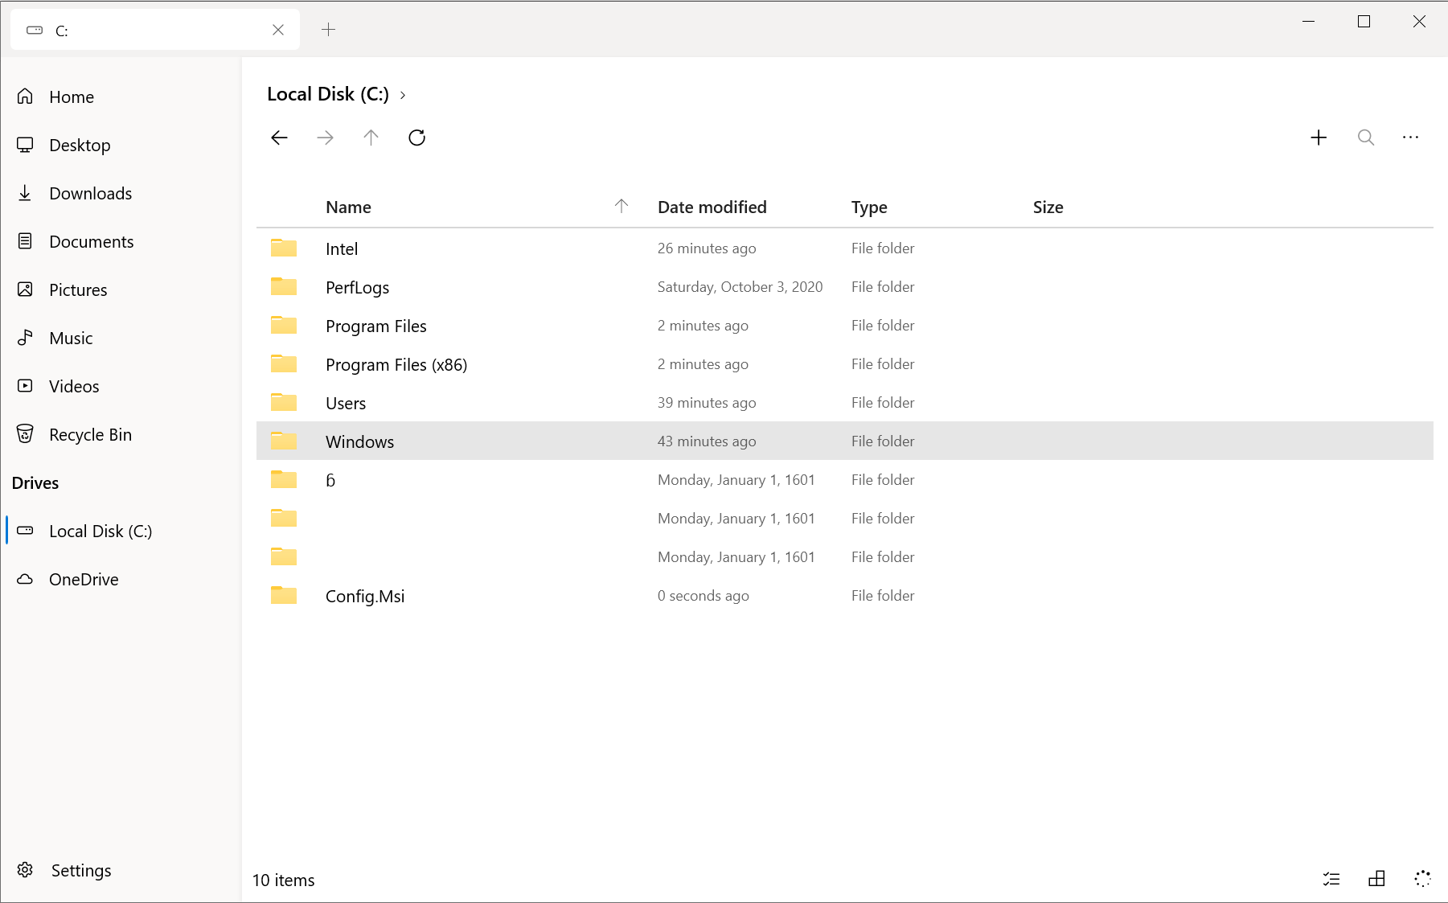Image resolution: width=1448 pixels, height=903 pixels.
Task: Sort by Name column header
Action: coord(348,207)
